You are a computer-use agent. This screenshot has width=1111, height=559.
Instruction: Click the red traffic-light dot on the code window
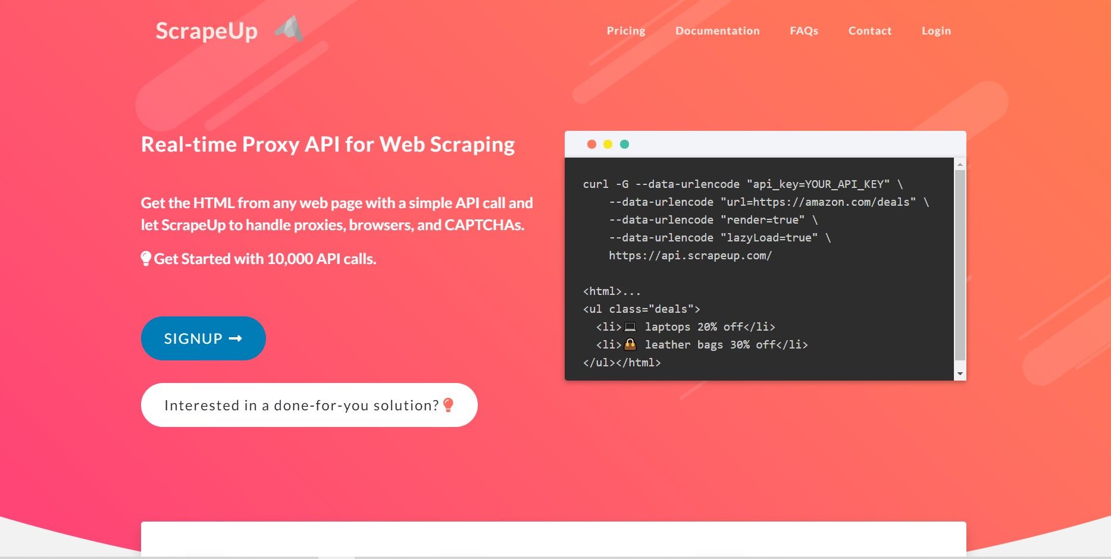click(x=592, y=143)
